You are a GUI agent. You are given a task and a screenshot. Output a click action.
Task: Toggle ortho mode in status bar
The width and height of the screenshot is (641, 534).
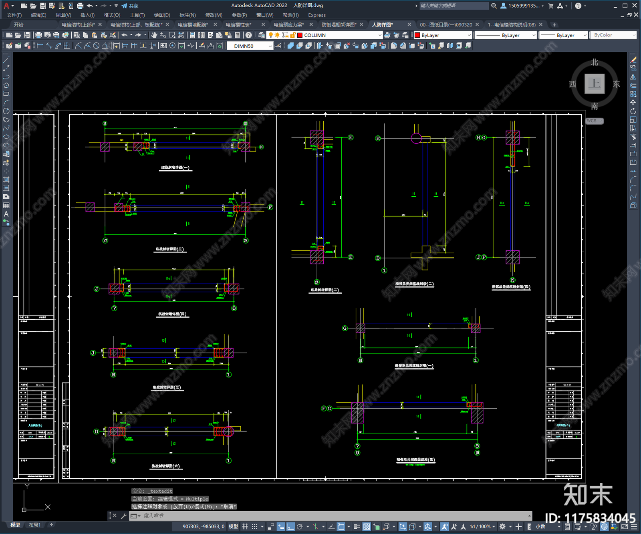(x=290, y=526)
